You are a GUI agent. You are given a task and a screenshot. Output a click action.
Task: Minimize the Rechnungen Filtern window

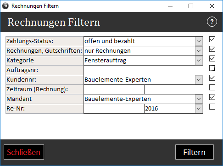pyautogui.click(x=170, y=6)
